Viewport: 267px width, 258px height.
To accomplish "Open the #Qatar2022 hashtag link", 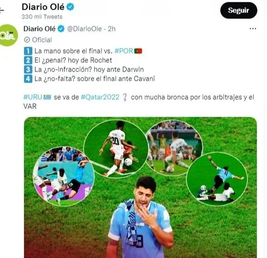I will (x=100, y=97).
